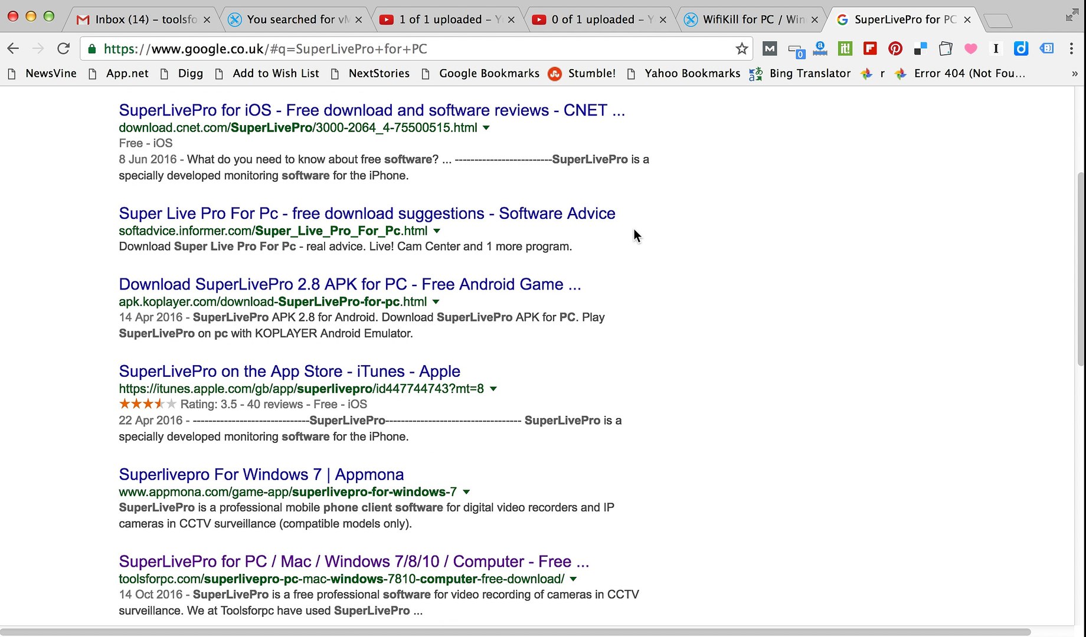Open the Chrome three-dot menu

pos(1071,49)
